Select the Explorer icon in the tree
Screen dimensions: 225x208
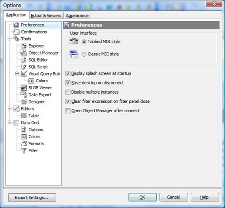(24, 46)
